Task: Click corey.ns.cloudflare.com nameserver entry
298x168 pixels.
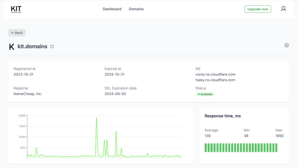Action: pos(215,74)
